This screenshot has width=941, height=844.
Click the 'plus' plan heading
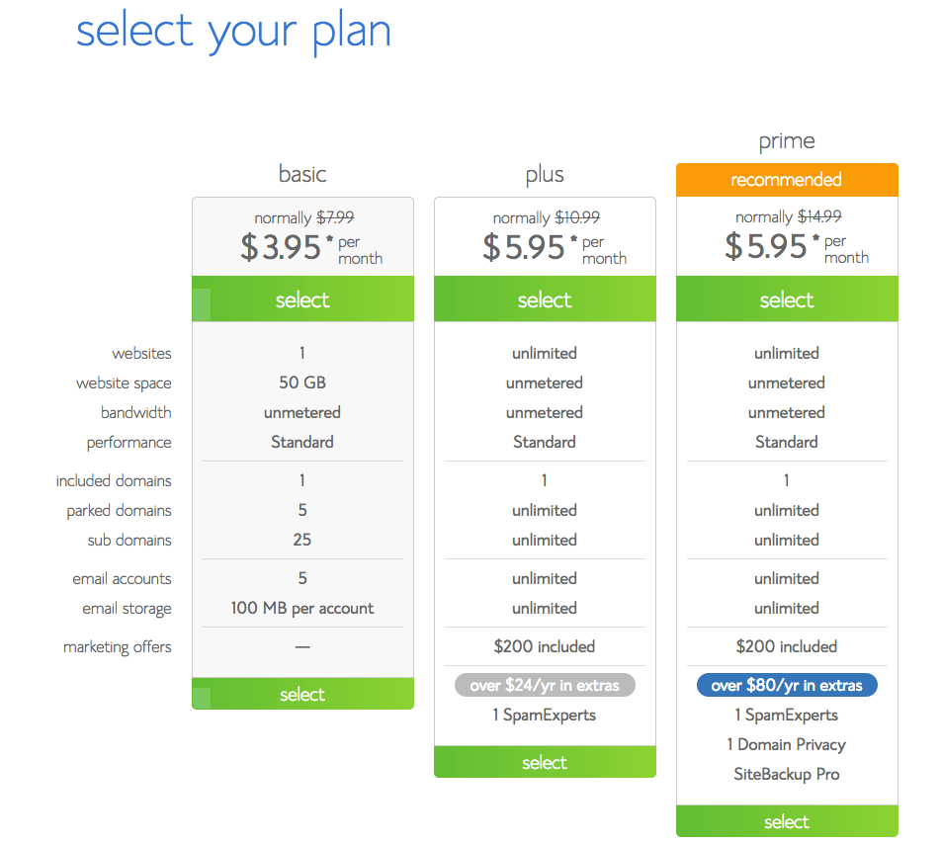[545, 175]
